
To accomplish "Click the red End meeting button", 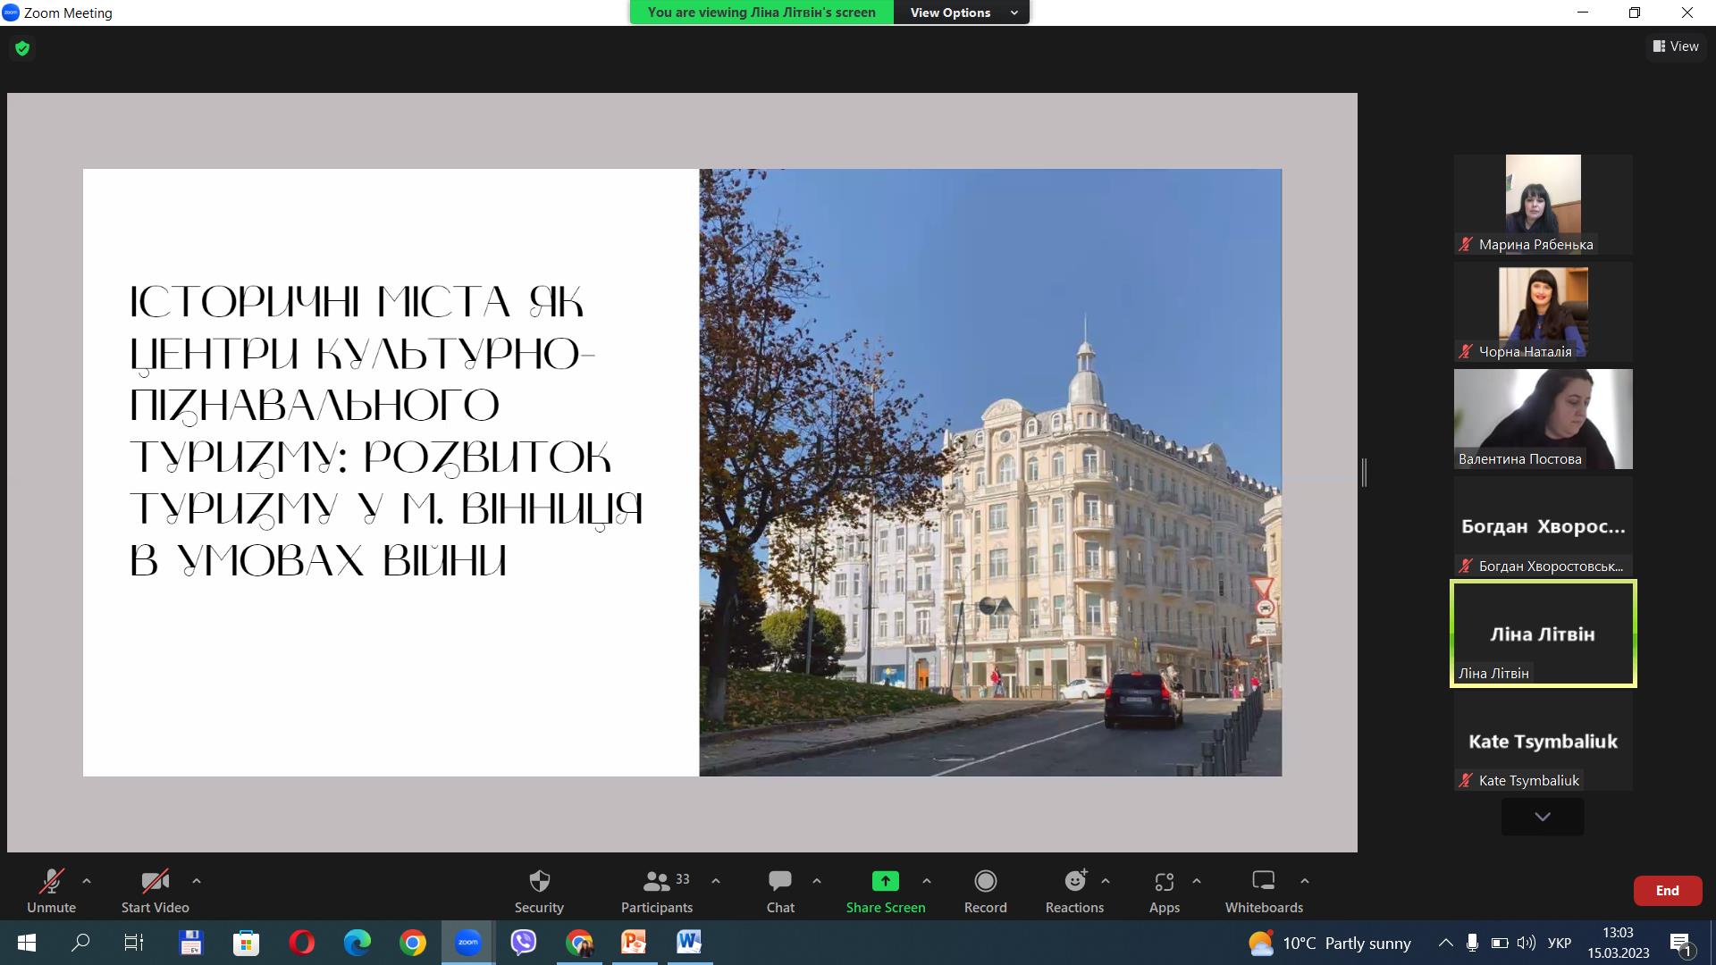I will [1667, 890].
